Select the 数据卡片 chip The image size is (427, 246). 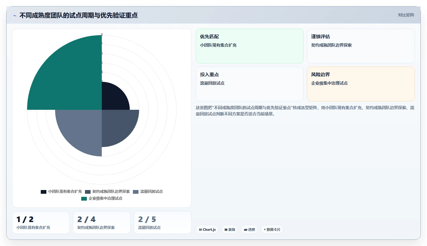(272, 230)
